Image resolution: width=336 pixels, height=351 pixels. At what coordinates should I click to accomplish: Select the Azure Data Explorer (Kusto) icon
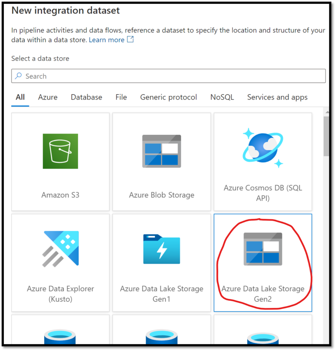pyautogui.click(x=60, y=248)
